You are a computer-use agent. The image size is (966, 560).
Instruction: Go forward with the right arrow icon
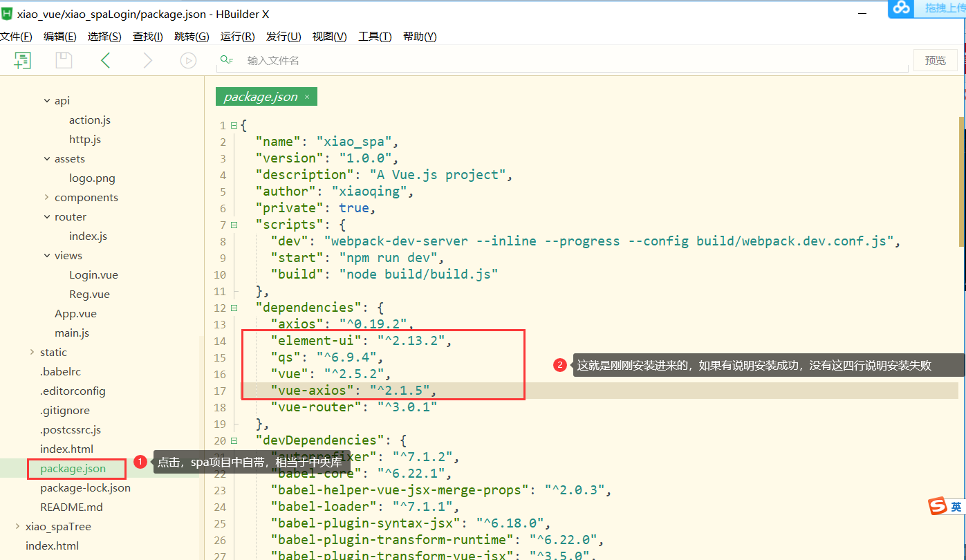147,60
